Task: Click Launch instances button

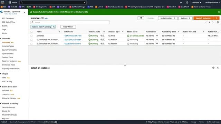Action: click(203, 18)
